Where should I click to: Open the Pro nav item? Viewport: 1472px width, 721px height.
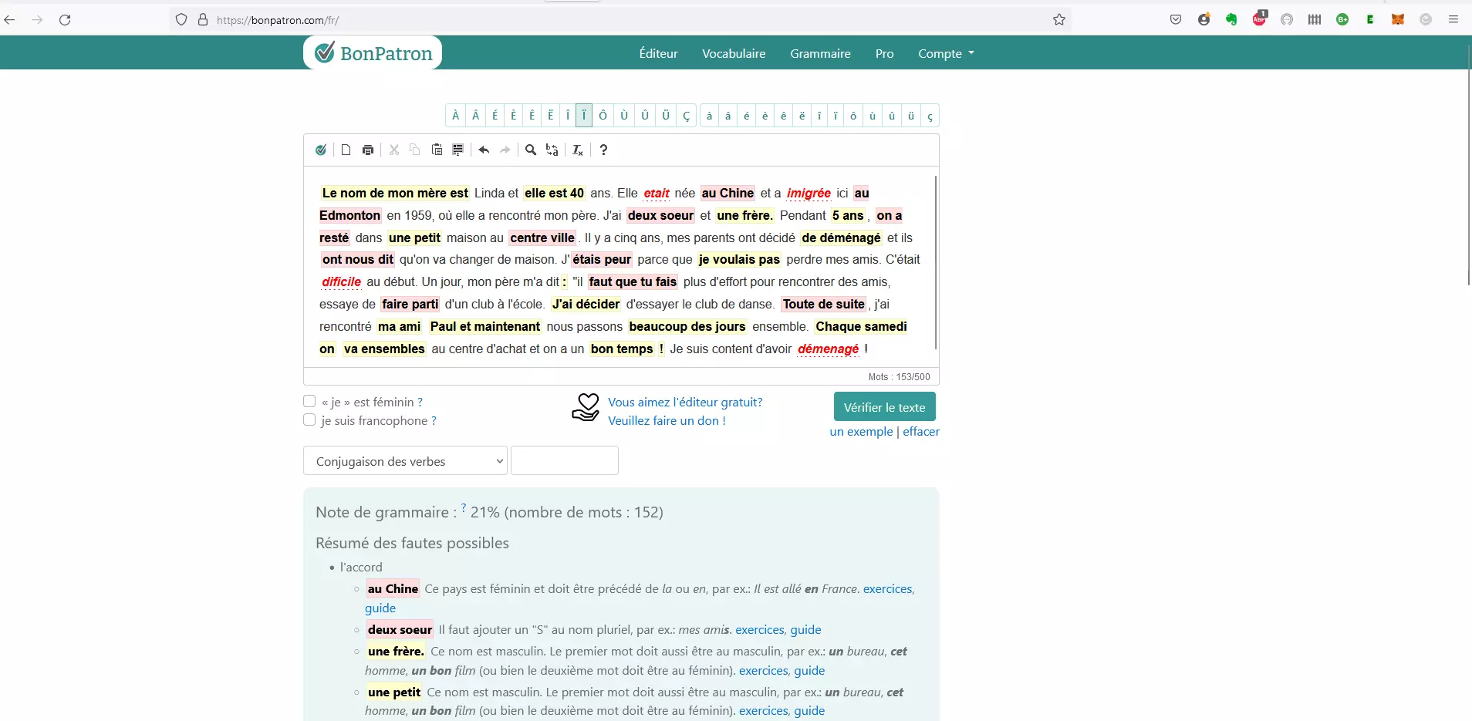click(x=884, y=53)
